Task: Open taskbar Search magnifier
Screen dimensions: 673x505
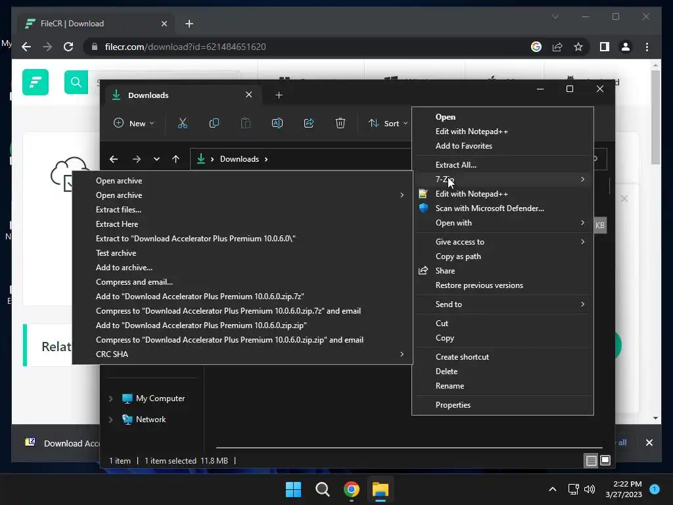Action: 322,489
